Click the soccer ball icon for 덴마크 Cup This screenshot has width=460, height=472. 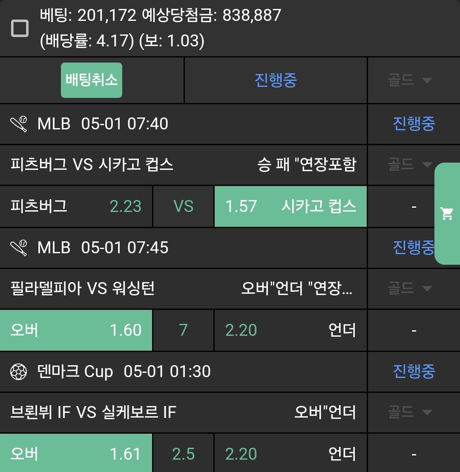point(19,372)
